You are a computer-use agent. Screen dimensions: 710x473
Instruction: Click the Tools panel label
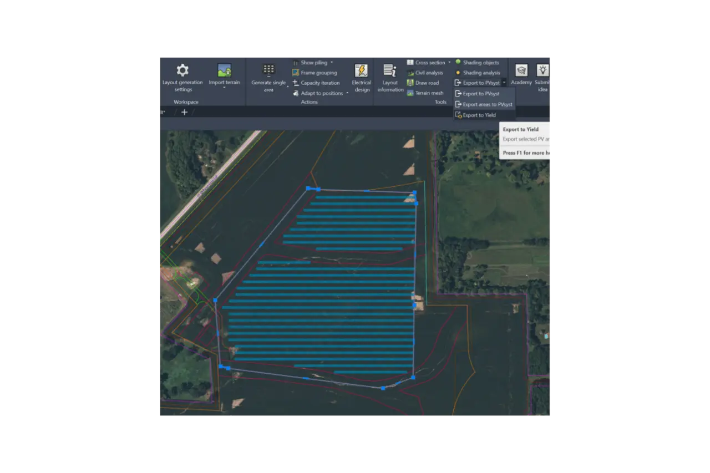click(440, 102)
